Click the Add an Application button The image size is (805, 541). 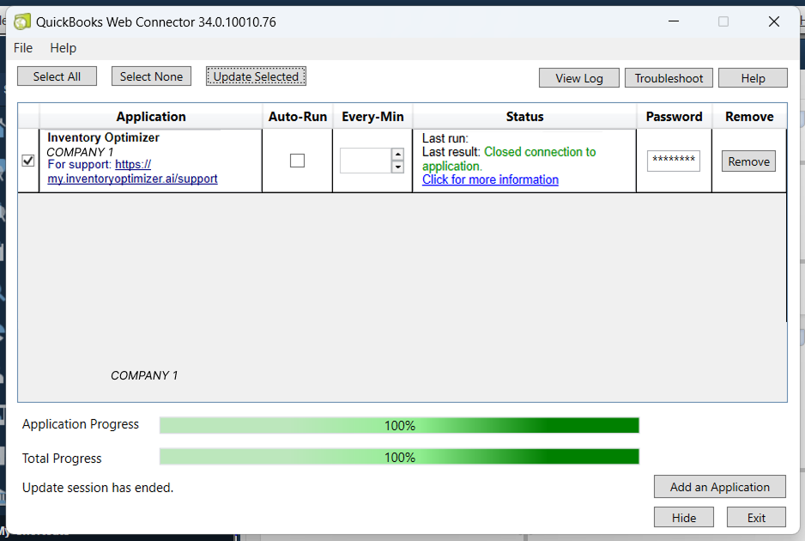click(x=720, y=487)
